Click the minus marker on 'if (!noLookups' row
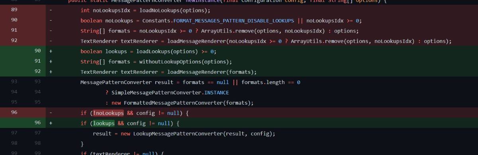The width and height of the screenshot is (478, 155). coord(51,113)
